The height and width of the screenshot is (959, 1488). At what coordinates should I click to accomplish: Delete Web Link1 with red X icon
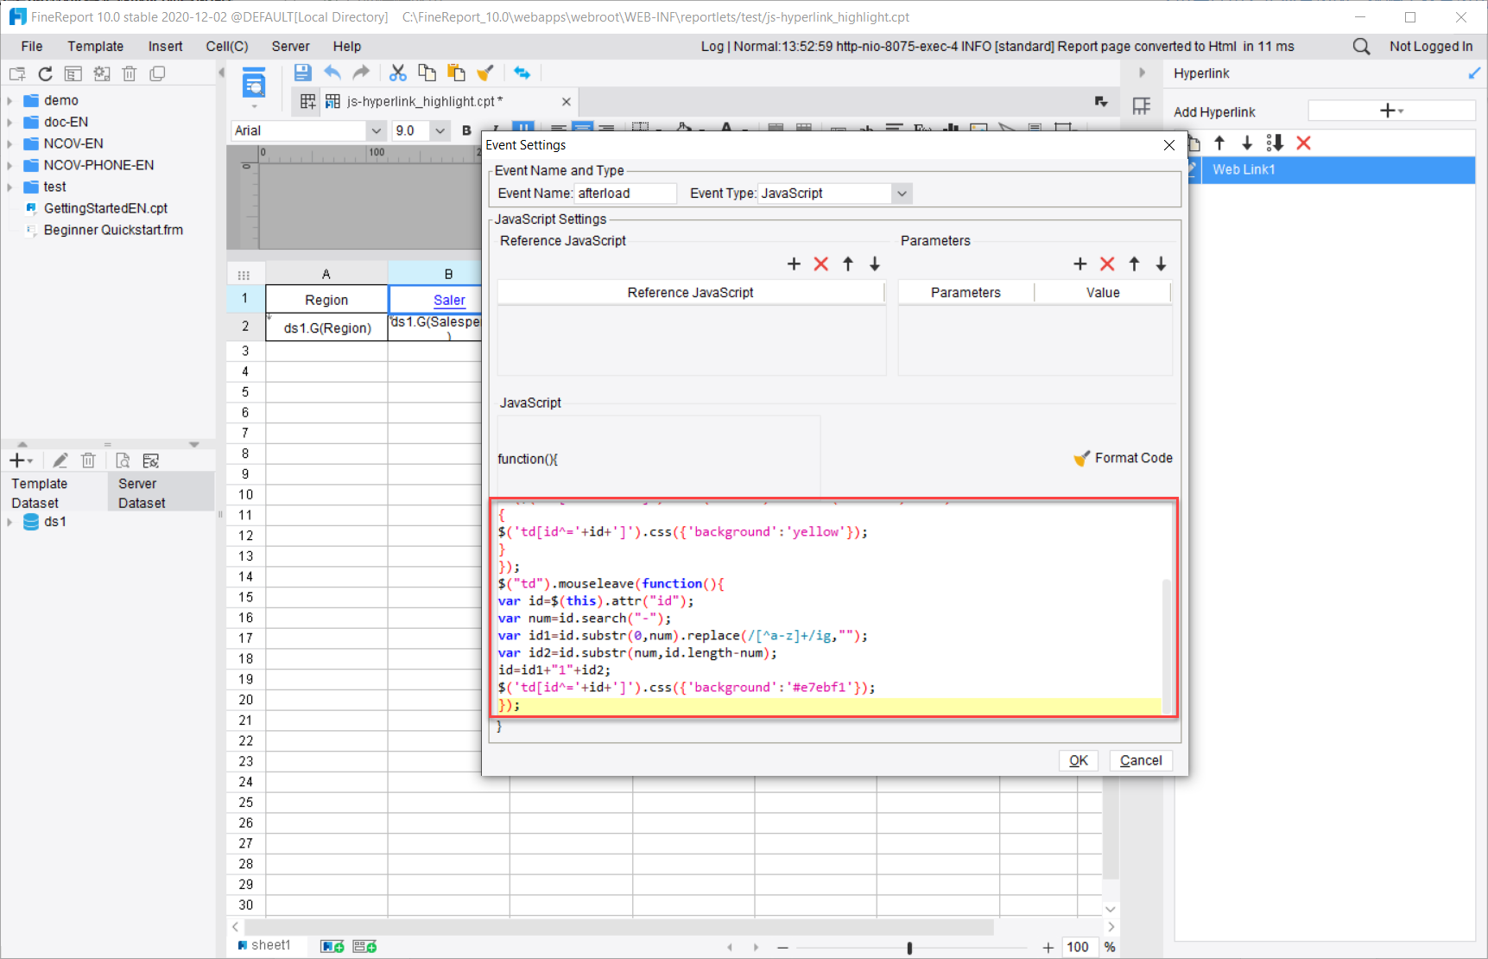pyautogui.click(x=1304, y=143)
